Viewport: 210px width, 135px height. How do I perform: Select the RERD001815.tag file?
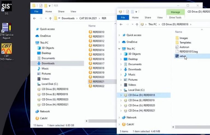coord(188,51)
